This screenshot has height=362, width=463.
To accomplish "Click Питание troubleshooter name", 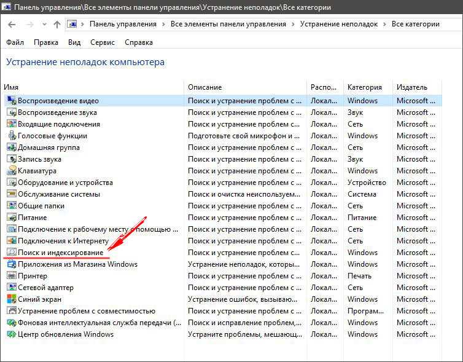I will (32, 218).
